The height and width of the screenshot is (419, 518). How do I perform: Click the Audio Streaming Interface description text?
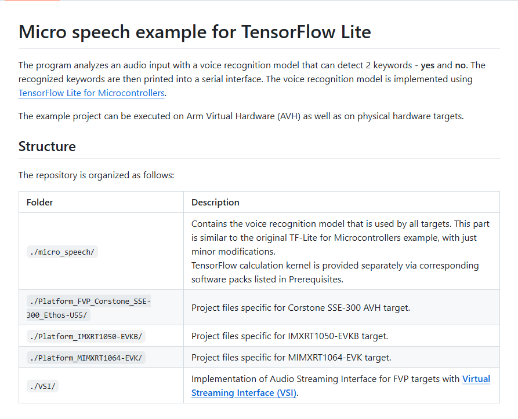coord(325,379)
